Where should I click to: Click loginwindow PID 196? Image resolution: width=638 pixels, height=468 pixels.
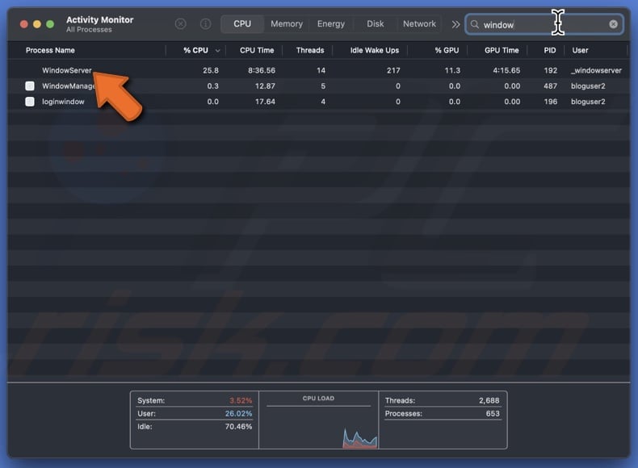click(551, 102)
